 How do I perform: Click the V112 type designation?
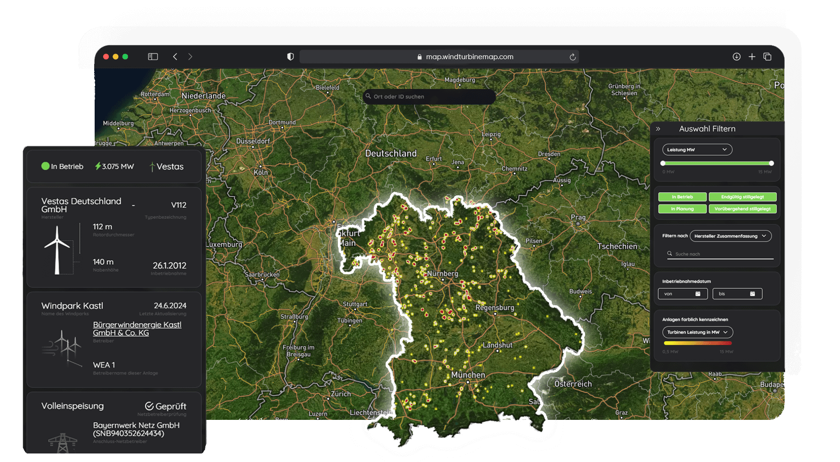tap(178, 205)
